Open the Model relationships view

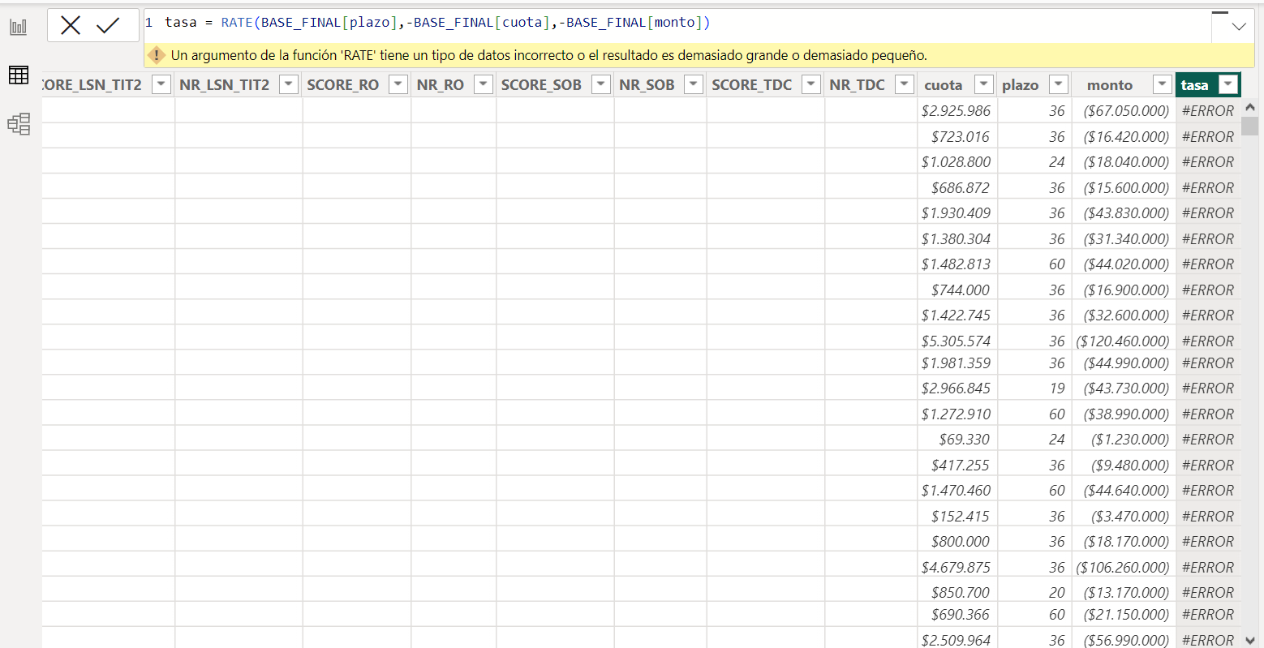click(x=18, y=124)
